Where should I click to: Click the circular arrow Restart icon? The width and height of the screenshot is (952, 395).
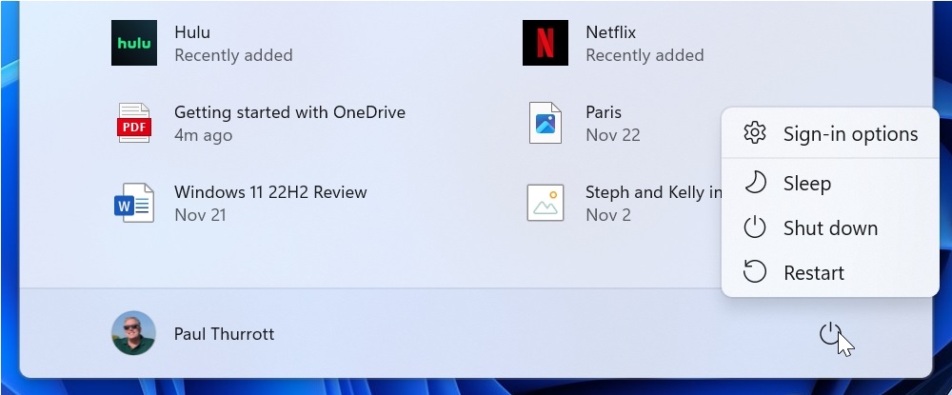[x=755, y=272]
